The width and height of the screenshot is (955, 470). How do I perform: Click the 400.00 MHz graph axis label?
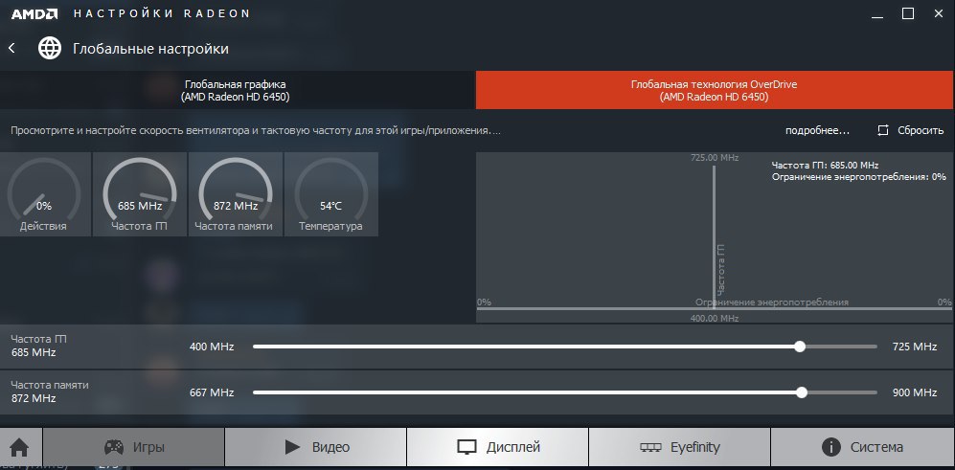(715, 319)
